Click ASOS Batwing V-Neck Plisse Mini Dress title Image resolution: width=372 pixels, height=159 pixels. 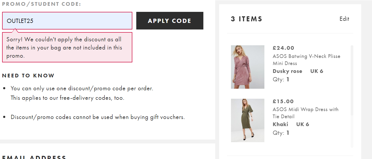click(306, 60)
